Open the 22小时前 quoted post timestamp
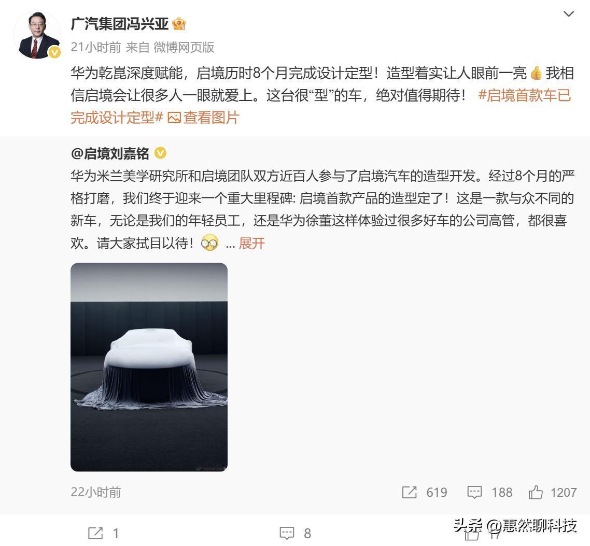This screenshot has width=590, height=546. [96, 492]
